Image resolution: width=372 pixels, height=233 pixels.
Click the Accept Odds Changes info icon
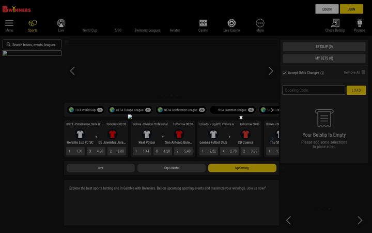coord(322,73)
